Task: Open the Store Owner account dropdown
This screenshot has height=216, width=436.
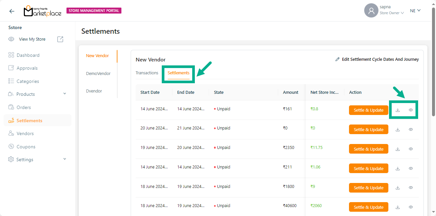Action: point(392,13)
